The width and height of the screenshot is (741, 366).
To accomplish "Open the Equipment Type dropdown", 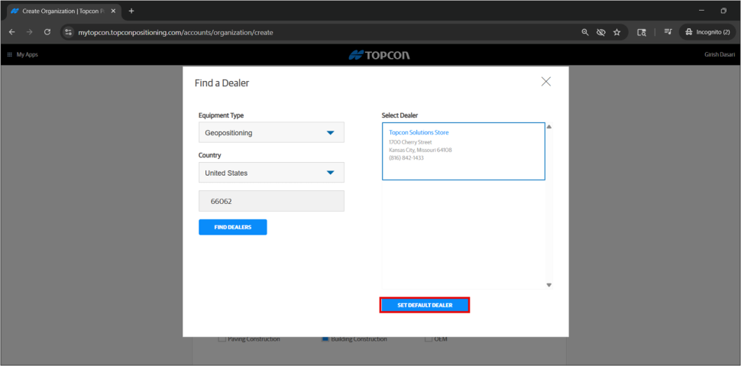I will (x=271, y=133).
